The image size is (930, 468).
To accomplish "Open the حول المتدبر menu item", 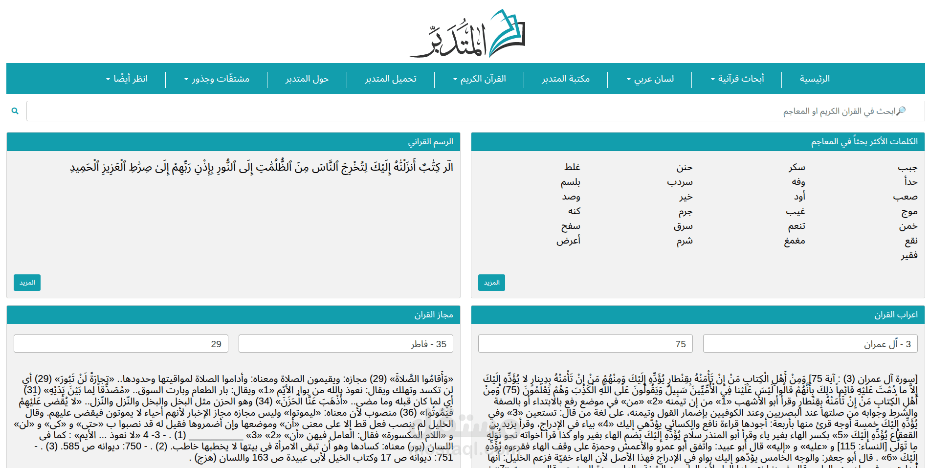I will pos(307,79).
